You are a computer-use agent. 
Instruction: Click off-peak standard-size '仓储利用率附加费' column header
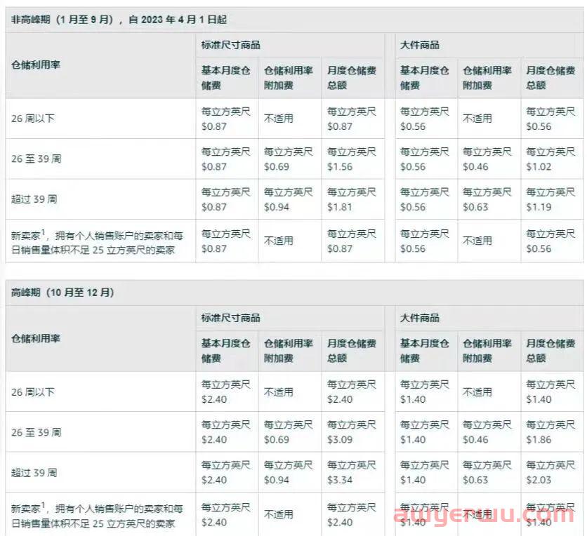289,78
